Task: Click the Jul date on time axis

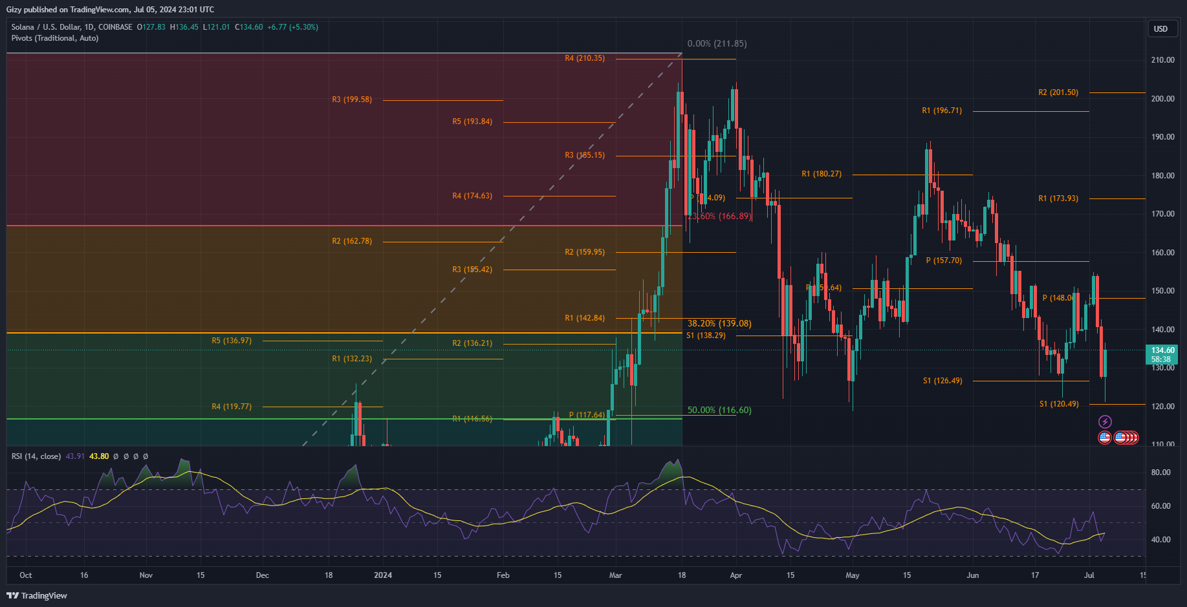Action: [x=1089, y=575]
